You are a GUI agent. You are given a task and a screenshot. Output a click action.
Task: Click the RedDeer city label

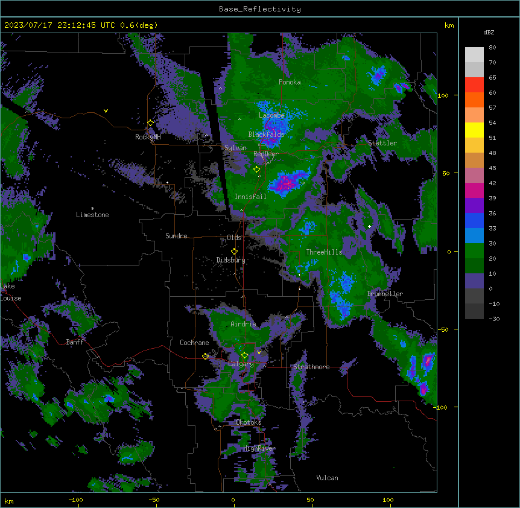(266, 154)
